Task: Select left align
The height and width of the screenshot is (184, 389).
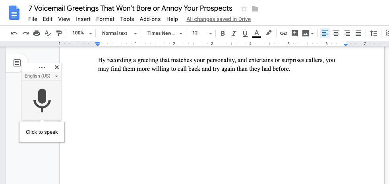Action: coord(325,33)
